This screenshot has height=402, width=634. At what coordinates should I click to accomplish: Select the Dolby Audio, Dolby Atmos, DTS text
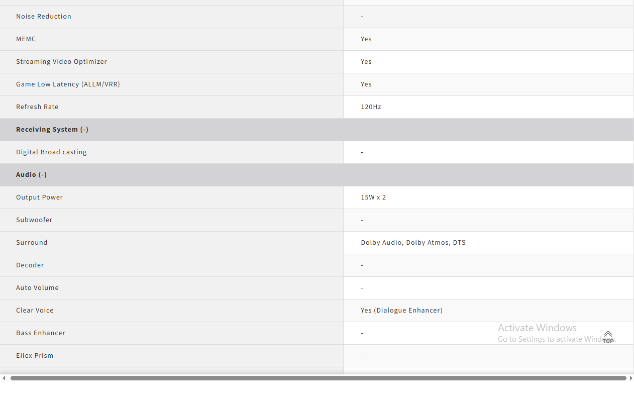(413, 243)
